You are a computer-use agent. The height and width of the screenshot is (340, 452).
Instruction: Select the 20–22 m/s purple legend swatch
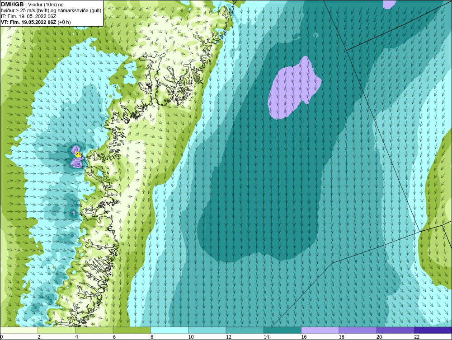[395, 330]
